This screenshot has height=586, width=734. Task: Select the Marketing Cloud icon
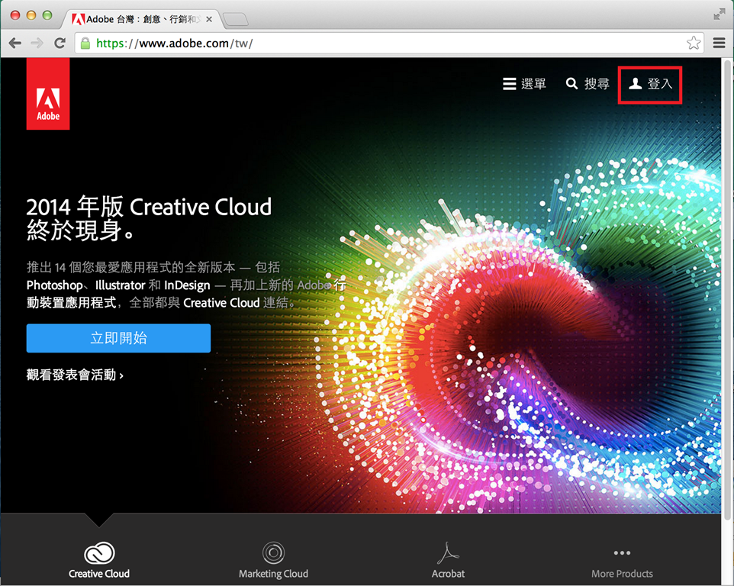pyautogui.click(x=273, y=552)
